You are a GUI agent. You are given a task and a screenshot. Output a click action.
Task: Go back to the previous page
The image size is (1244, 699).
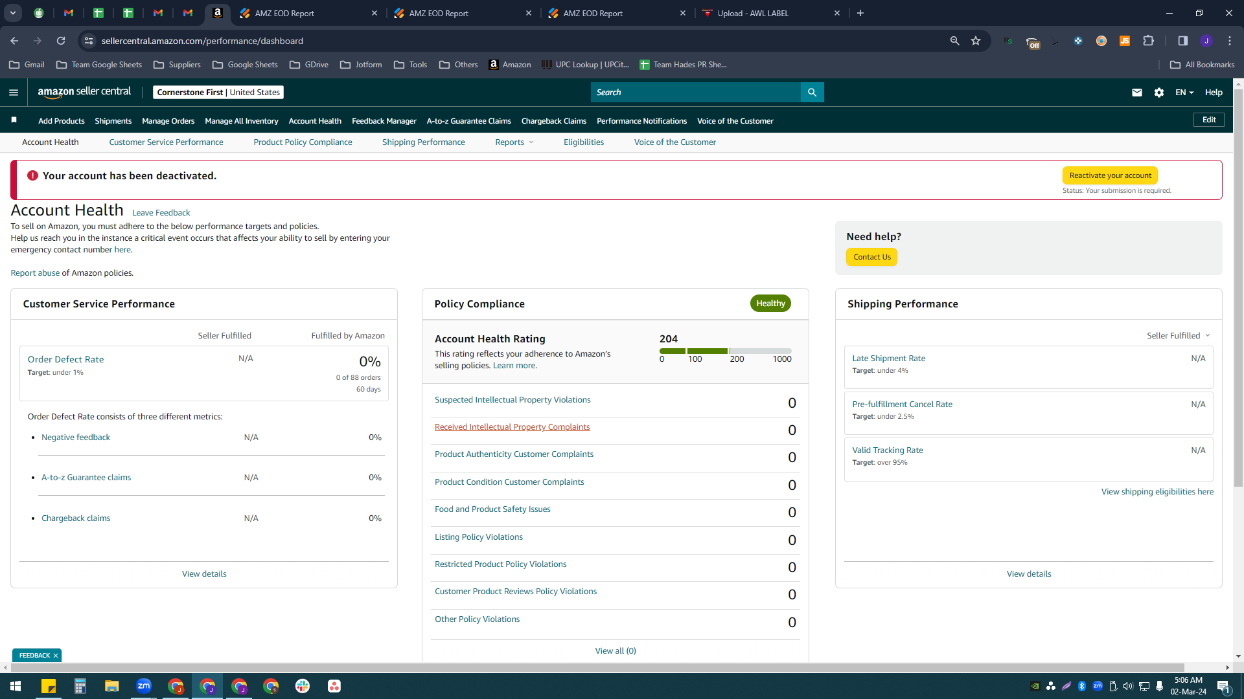[x=14, y=41]
